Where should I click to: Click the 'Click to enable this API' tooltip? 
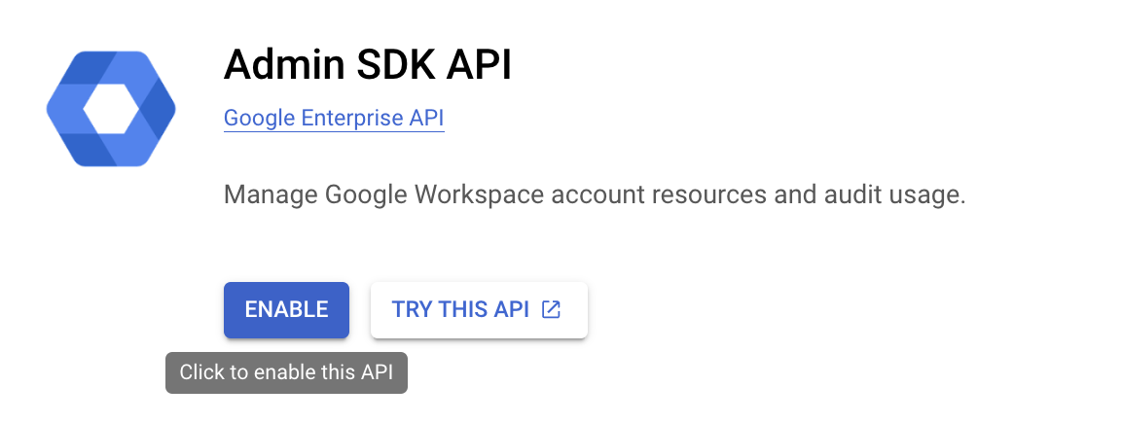(286, 373)
